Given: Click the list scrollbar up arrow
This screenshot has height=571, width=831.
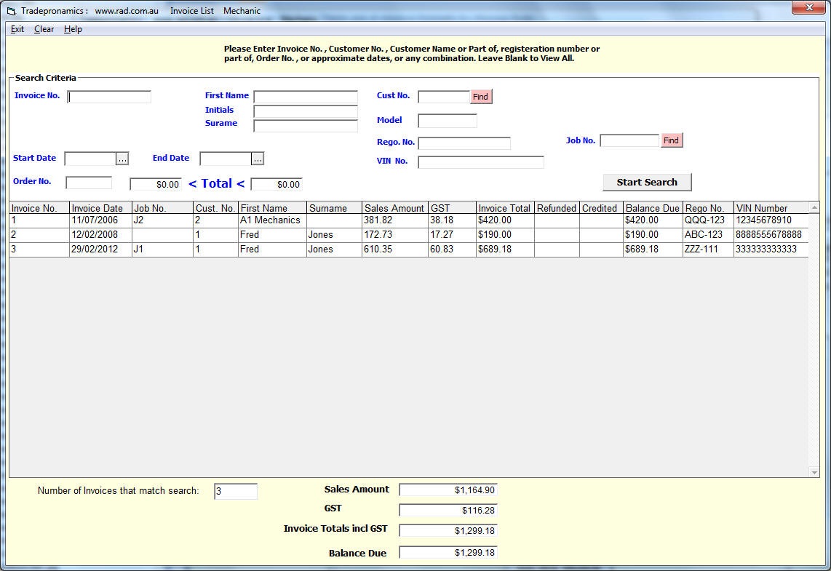Looking at the screenshot, I should point(814,207).
